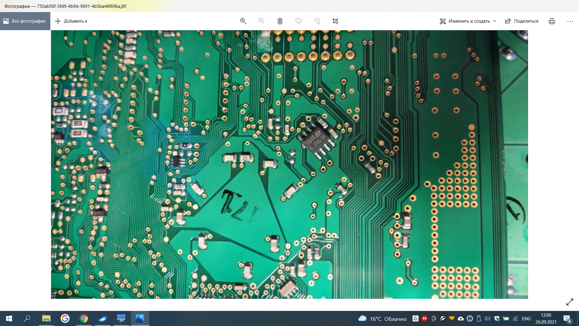Image resolution: width=579 pixels, height=326 pixels.
Task: Click Добавить к button
Action: click(71, 21)
